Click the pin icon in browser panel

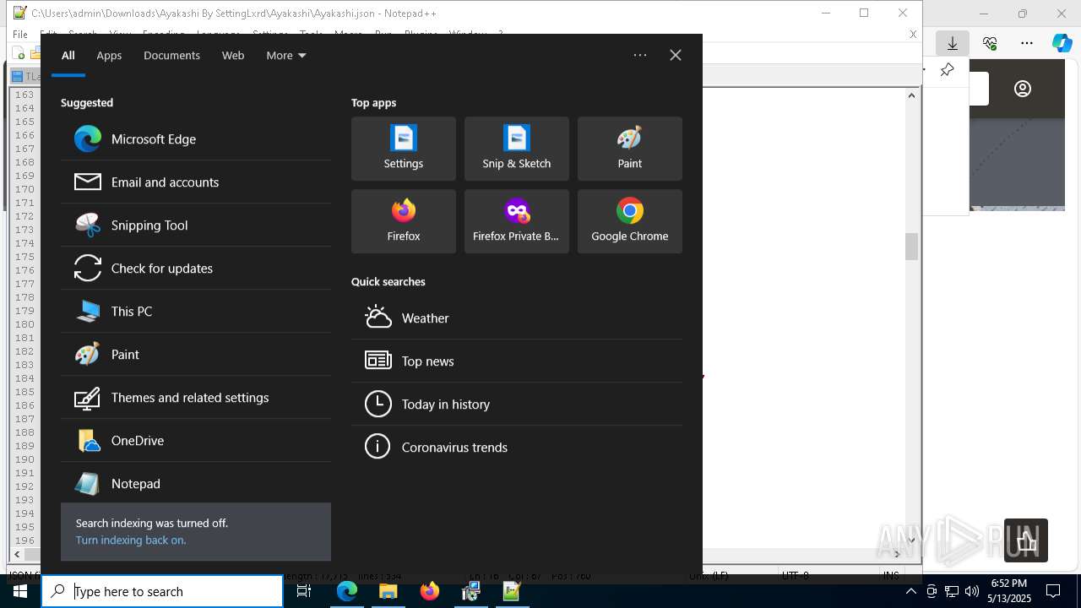point(947,70)
